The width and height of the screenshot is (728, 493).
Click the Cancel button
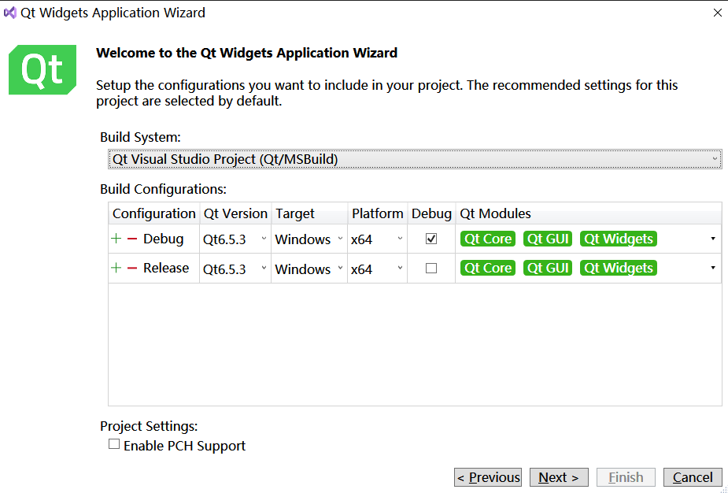(x=692, y=477)
